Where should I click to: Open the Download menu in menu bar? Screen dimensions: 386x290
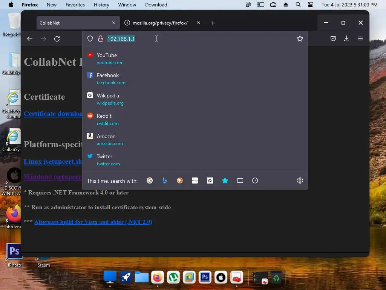coord(156,5)
